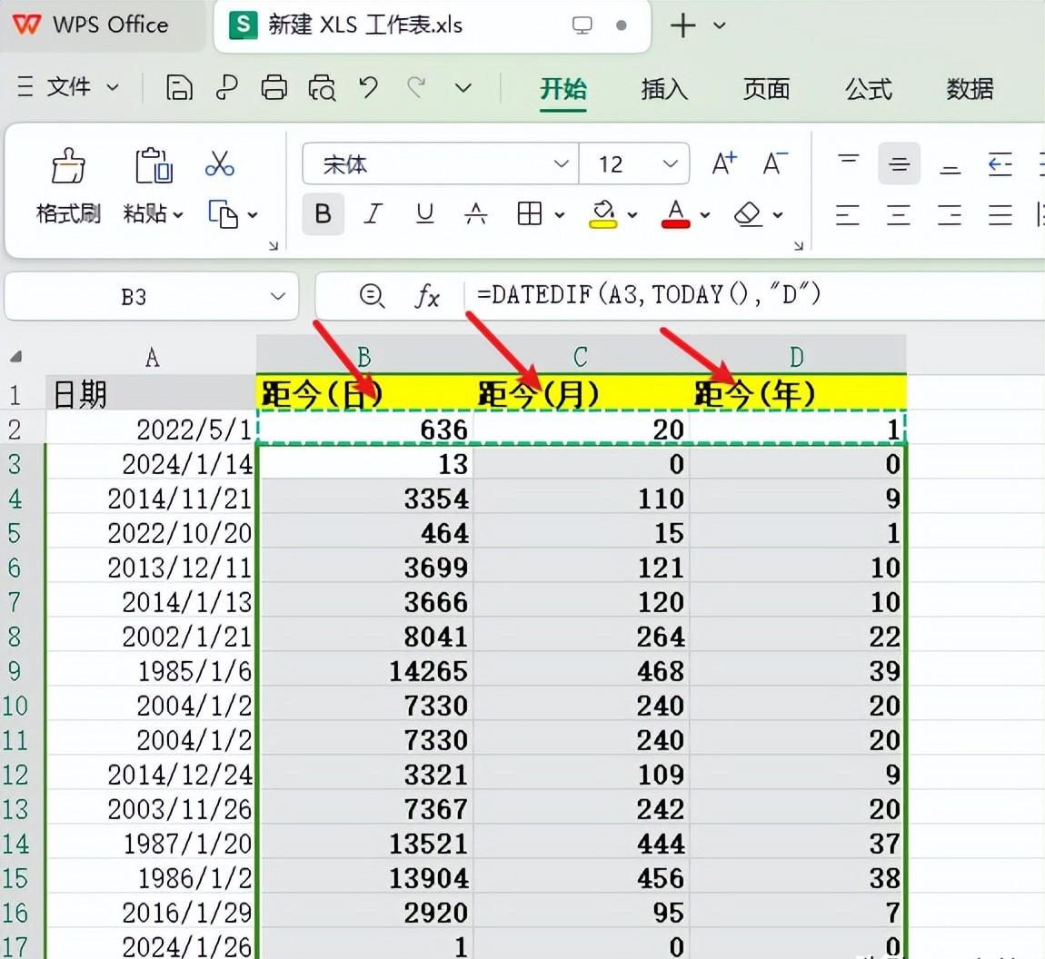This screenshot has width=1045, height=959.
Task: Open the Copy options dropdown arrow
Action: (253, 215)
